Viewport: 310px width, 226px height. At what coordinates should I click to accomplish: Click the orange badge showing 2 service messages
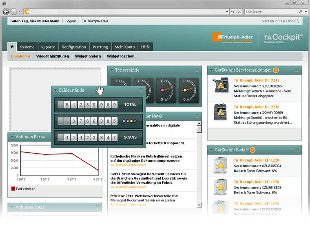pyautogui.click(x=276, y=70)
